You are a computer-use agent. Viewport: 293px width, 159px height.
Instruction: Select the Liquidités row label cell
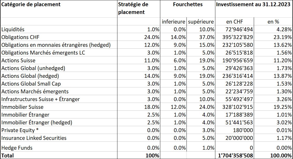coord(59,29)
